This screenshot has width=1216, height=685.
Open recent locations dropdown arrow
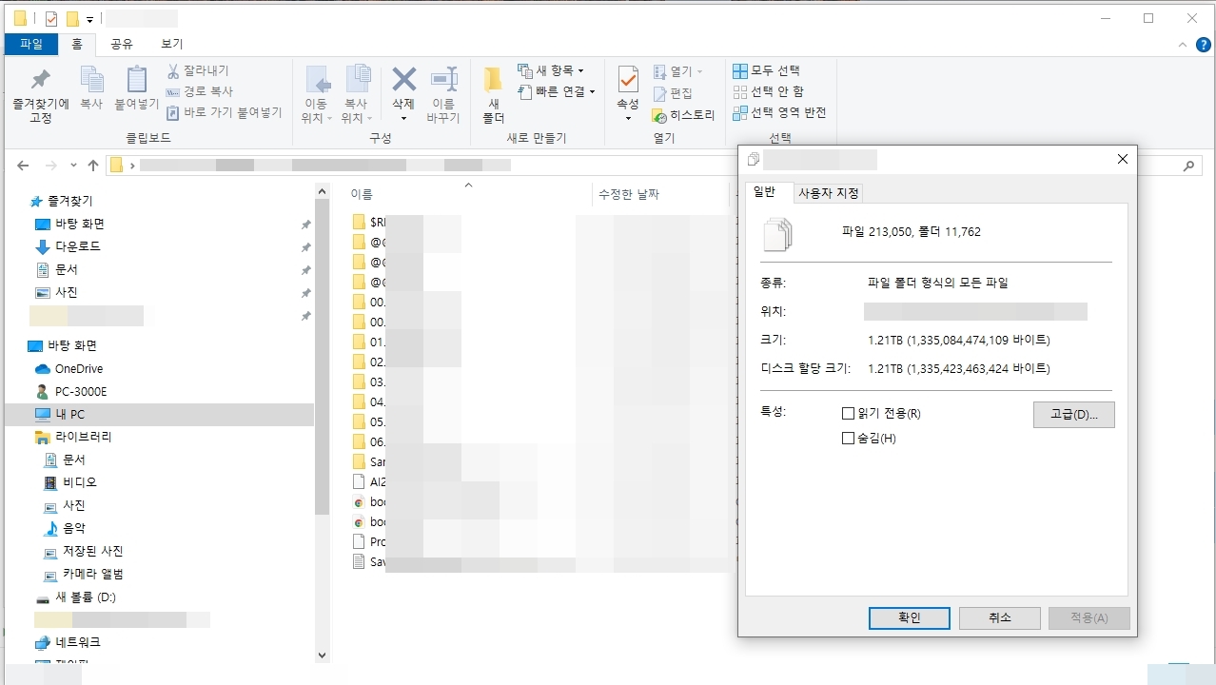coord(73,166)
